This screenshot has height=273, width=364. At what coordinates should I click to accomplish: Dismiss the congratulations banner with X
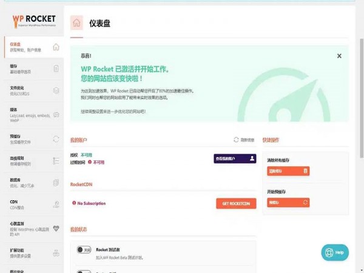coord(340,56)
